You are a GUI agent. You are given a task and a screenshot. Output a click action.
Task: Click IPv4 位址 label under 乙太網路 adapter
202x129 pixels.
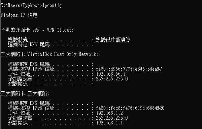point(19,113)
